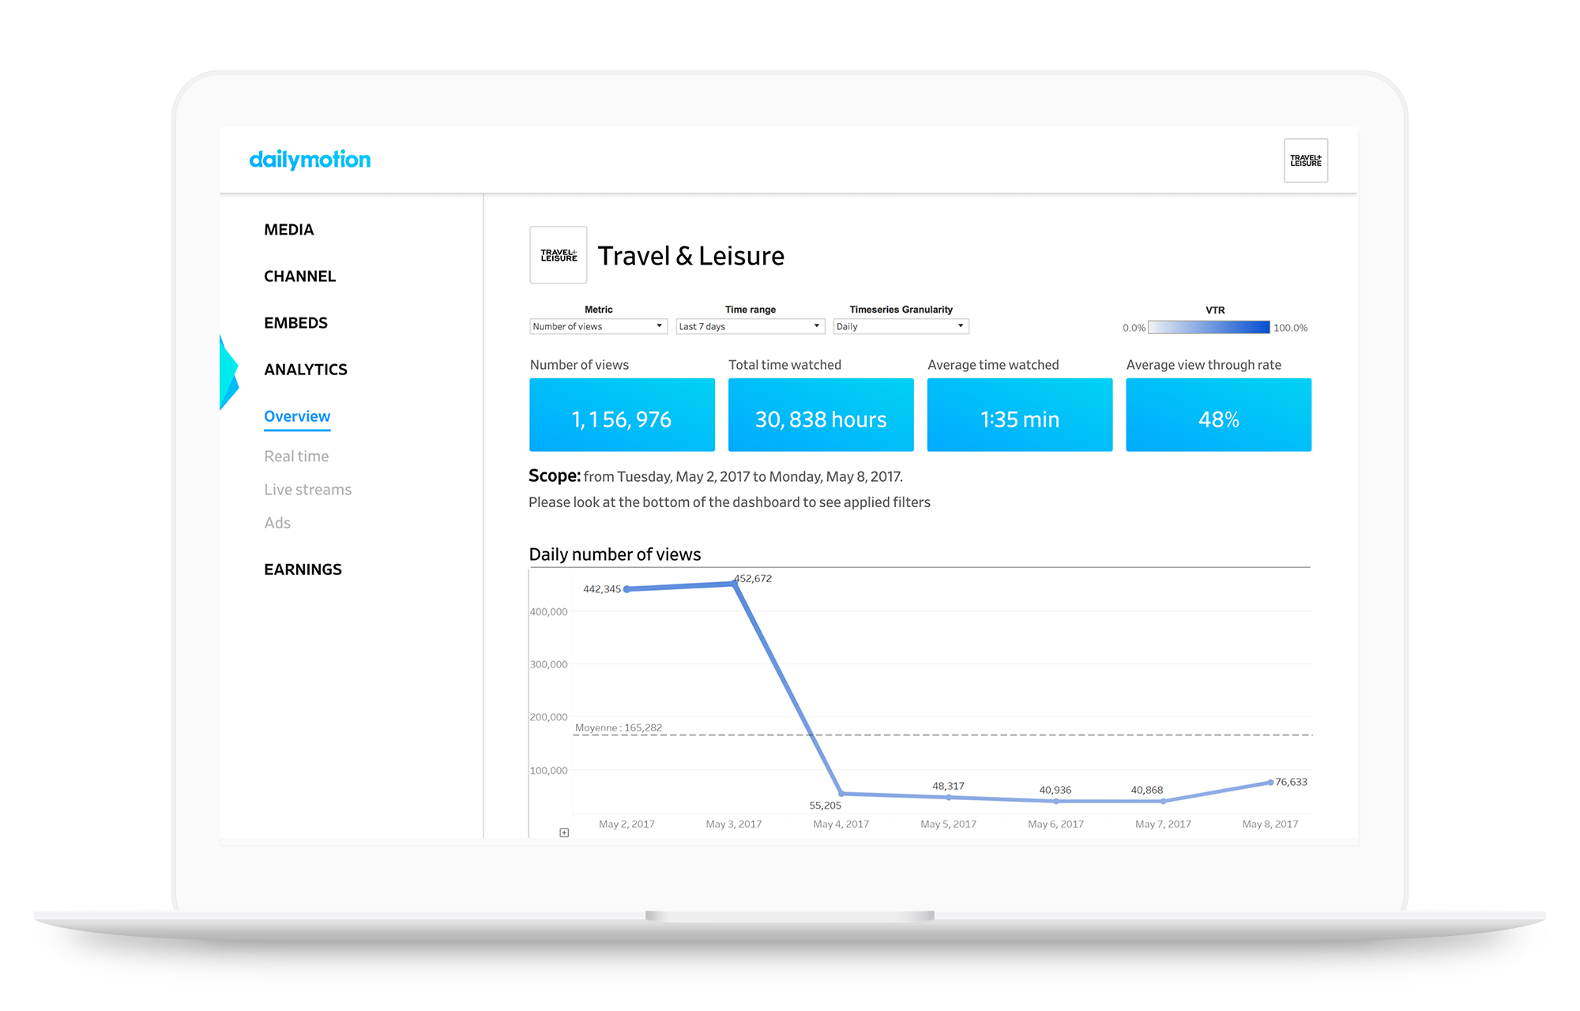Open Ads analytics page
Screen dimensions: 1580x1011
pos(277,523)
